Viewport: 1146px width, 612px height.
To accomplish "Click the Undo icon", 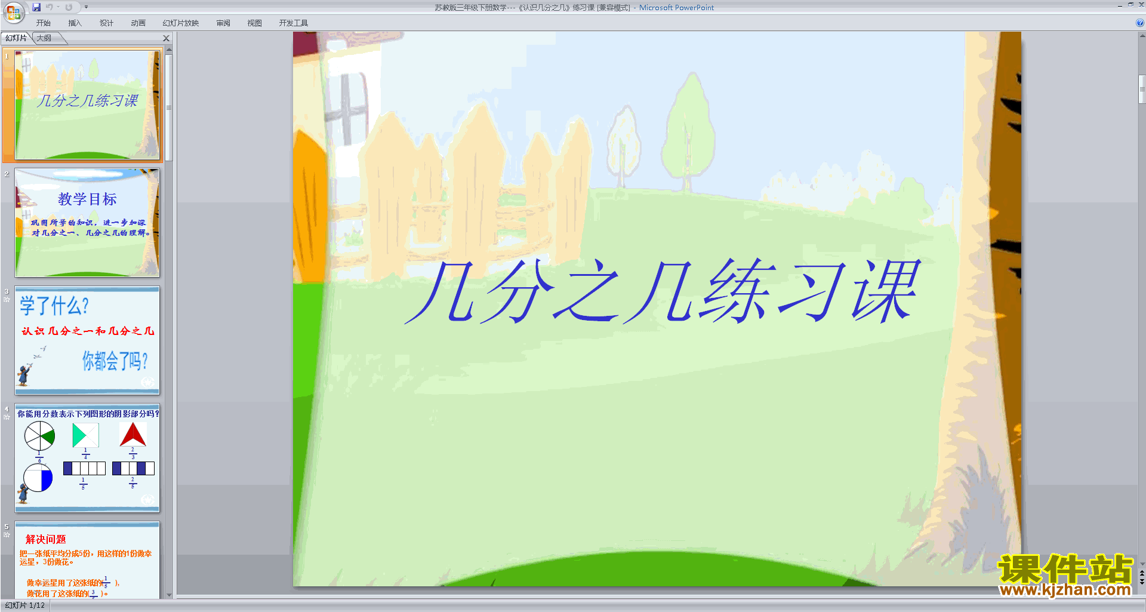I will point(49,7).
